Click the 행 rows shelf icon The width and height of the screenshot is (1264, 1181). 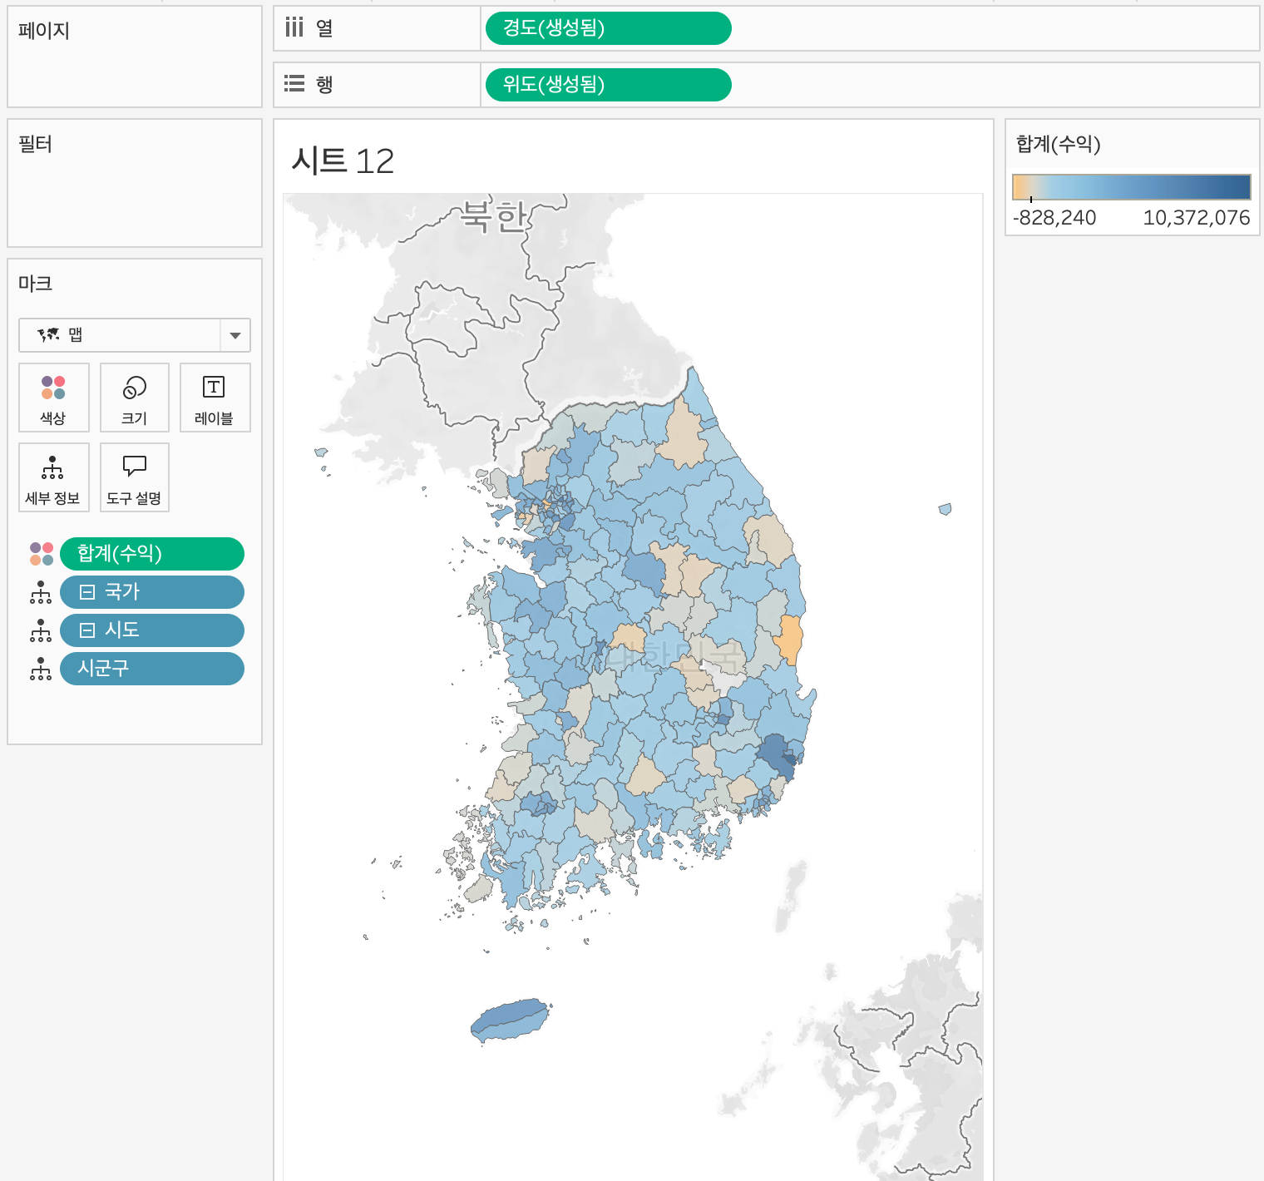coord(294,84)
